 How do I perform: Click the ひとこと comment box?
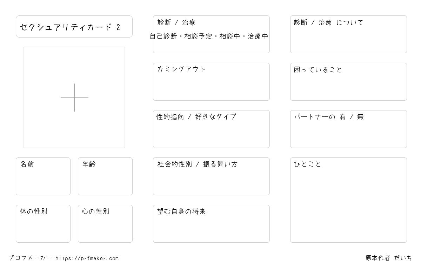pyautogui.click(x=348, y=200)
